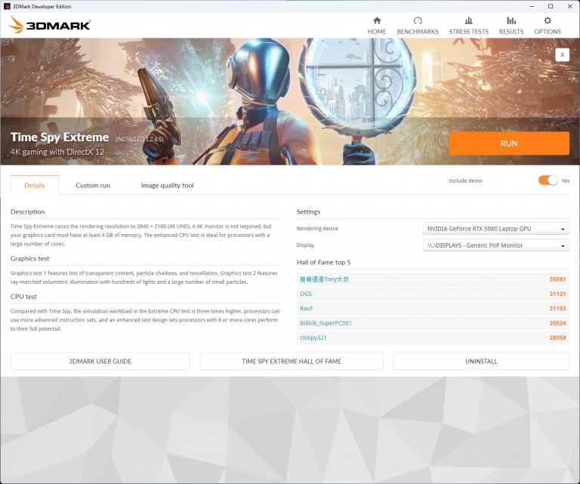Open the OGS Hall of Fame entry
This screenshot has height=484, width=580.
306,294
